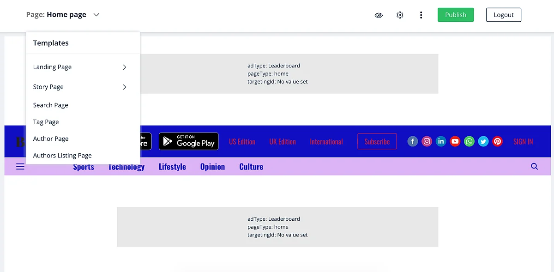This screenshot has height=272, width=554.
Task: Click the WhatsApp social icon
Action: pyautogui.click(x=469, y=141)
